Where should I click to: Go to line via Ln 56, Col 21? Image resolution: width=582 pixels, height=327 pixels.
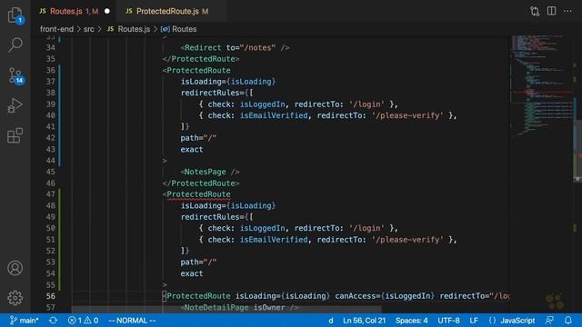pyautogui.click(x=364, y=321)
